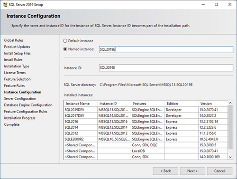Click the installed instances scroll up arrow
This screenshot has width=237, height=179.
click(230, 103)
